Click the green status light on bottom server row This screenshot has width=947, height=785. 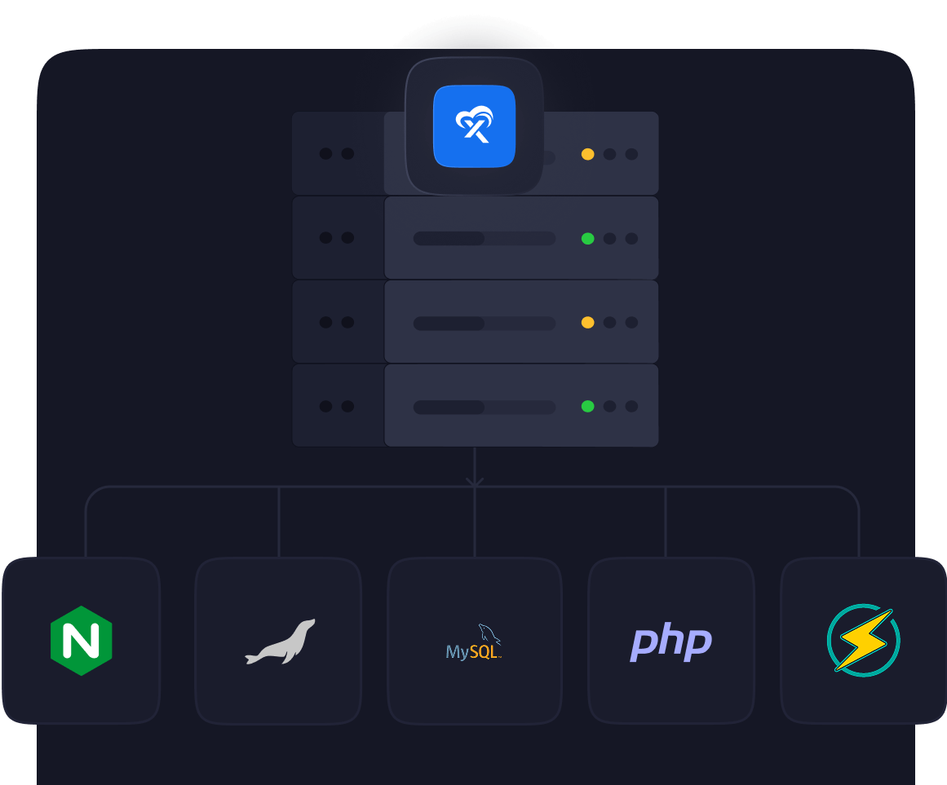click(587, 406)
